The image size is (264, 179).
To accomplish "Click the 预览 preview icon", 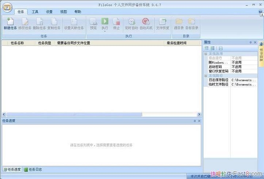I will pyautogui.click(x=93, y=22).
